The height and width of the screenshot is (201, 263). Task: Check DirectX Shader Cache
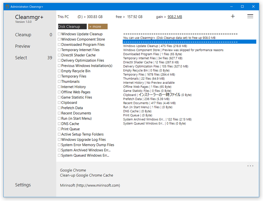coord(59,55)
